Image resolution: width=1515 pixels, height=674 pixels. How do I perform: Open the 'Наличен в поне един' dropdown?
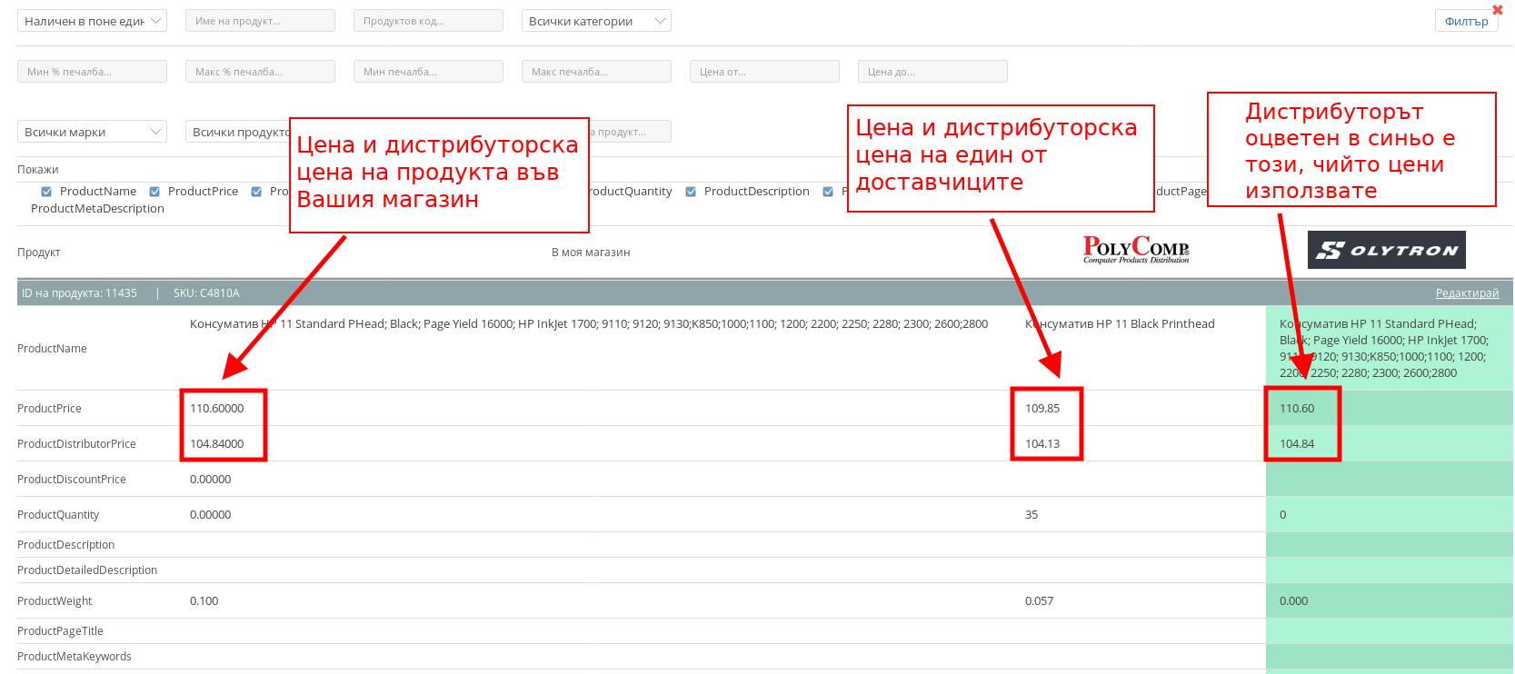(92, 21)
